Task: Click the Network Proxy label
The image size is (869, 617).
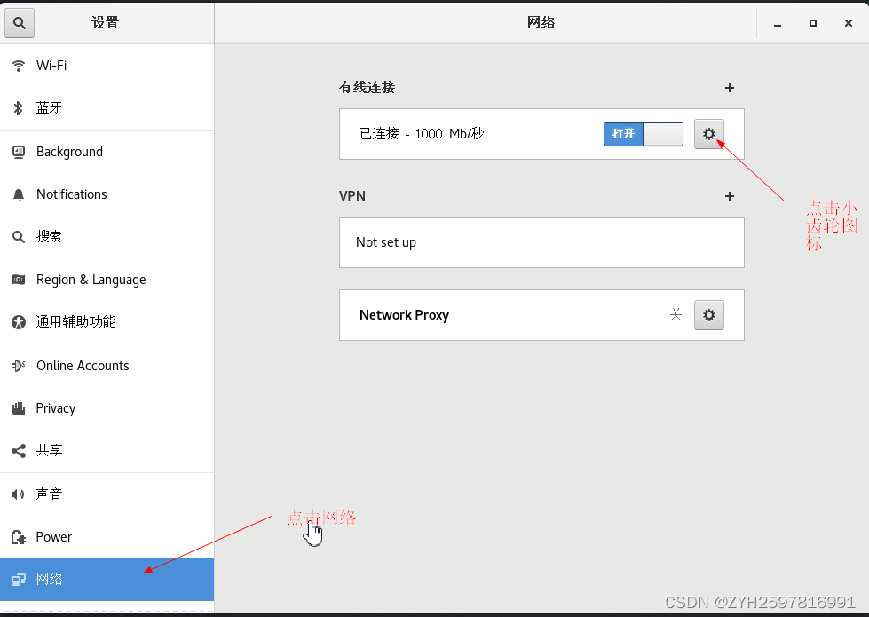Action: coord(404,315)
